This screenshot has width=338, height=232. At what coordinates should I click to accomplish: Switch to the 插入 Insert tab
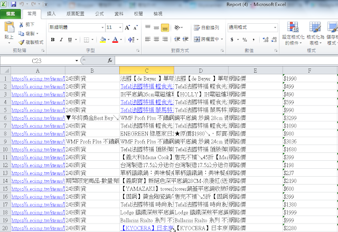click(51, 14)
